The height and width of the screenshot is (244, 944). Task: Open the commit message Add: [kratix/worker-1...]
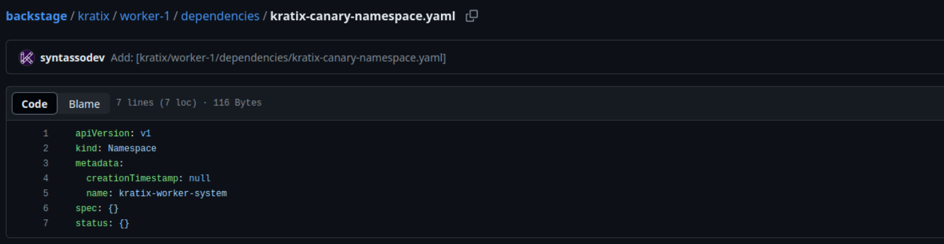[x=278, y=57]
